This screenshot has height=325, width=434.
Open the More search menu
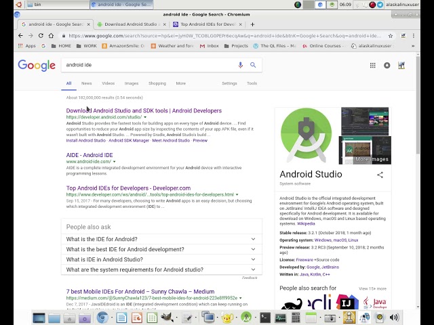pyautogui.click(x=181, y=83)
